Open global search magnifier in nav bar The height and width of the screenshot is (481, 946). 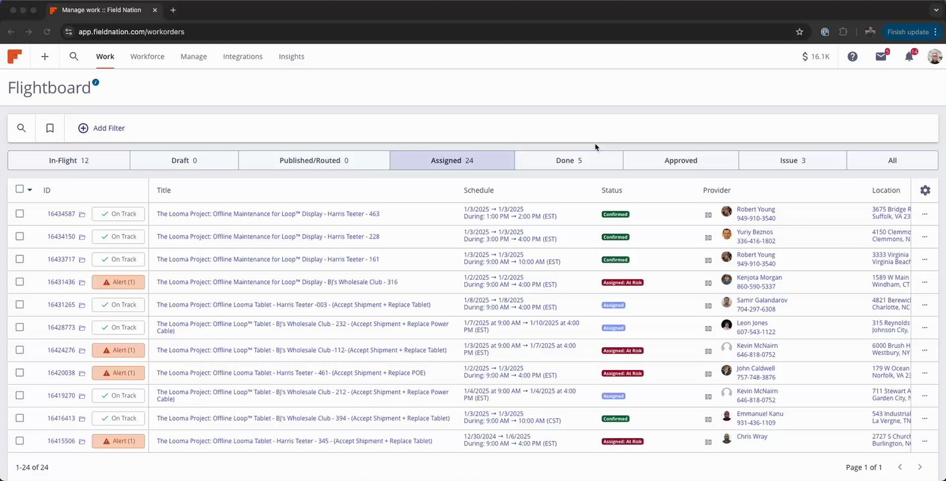(x=74, y=57)
